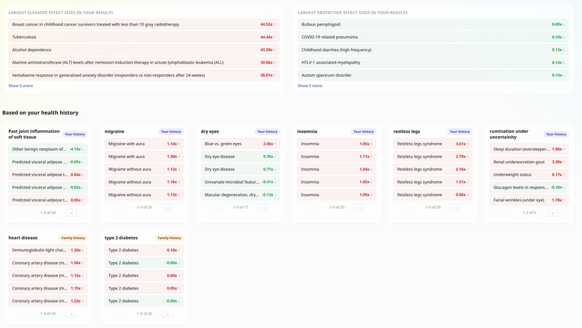This screenshot has width=582, height=328.
Task: Open the Tuberculosis 44.44x result
Action: (x=144, y=37)
